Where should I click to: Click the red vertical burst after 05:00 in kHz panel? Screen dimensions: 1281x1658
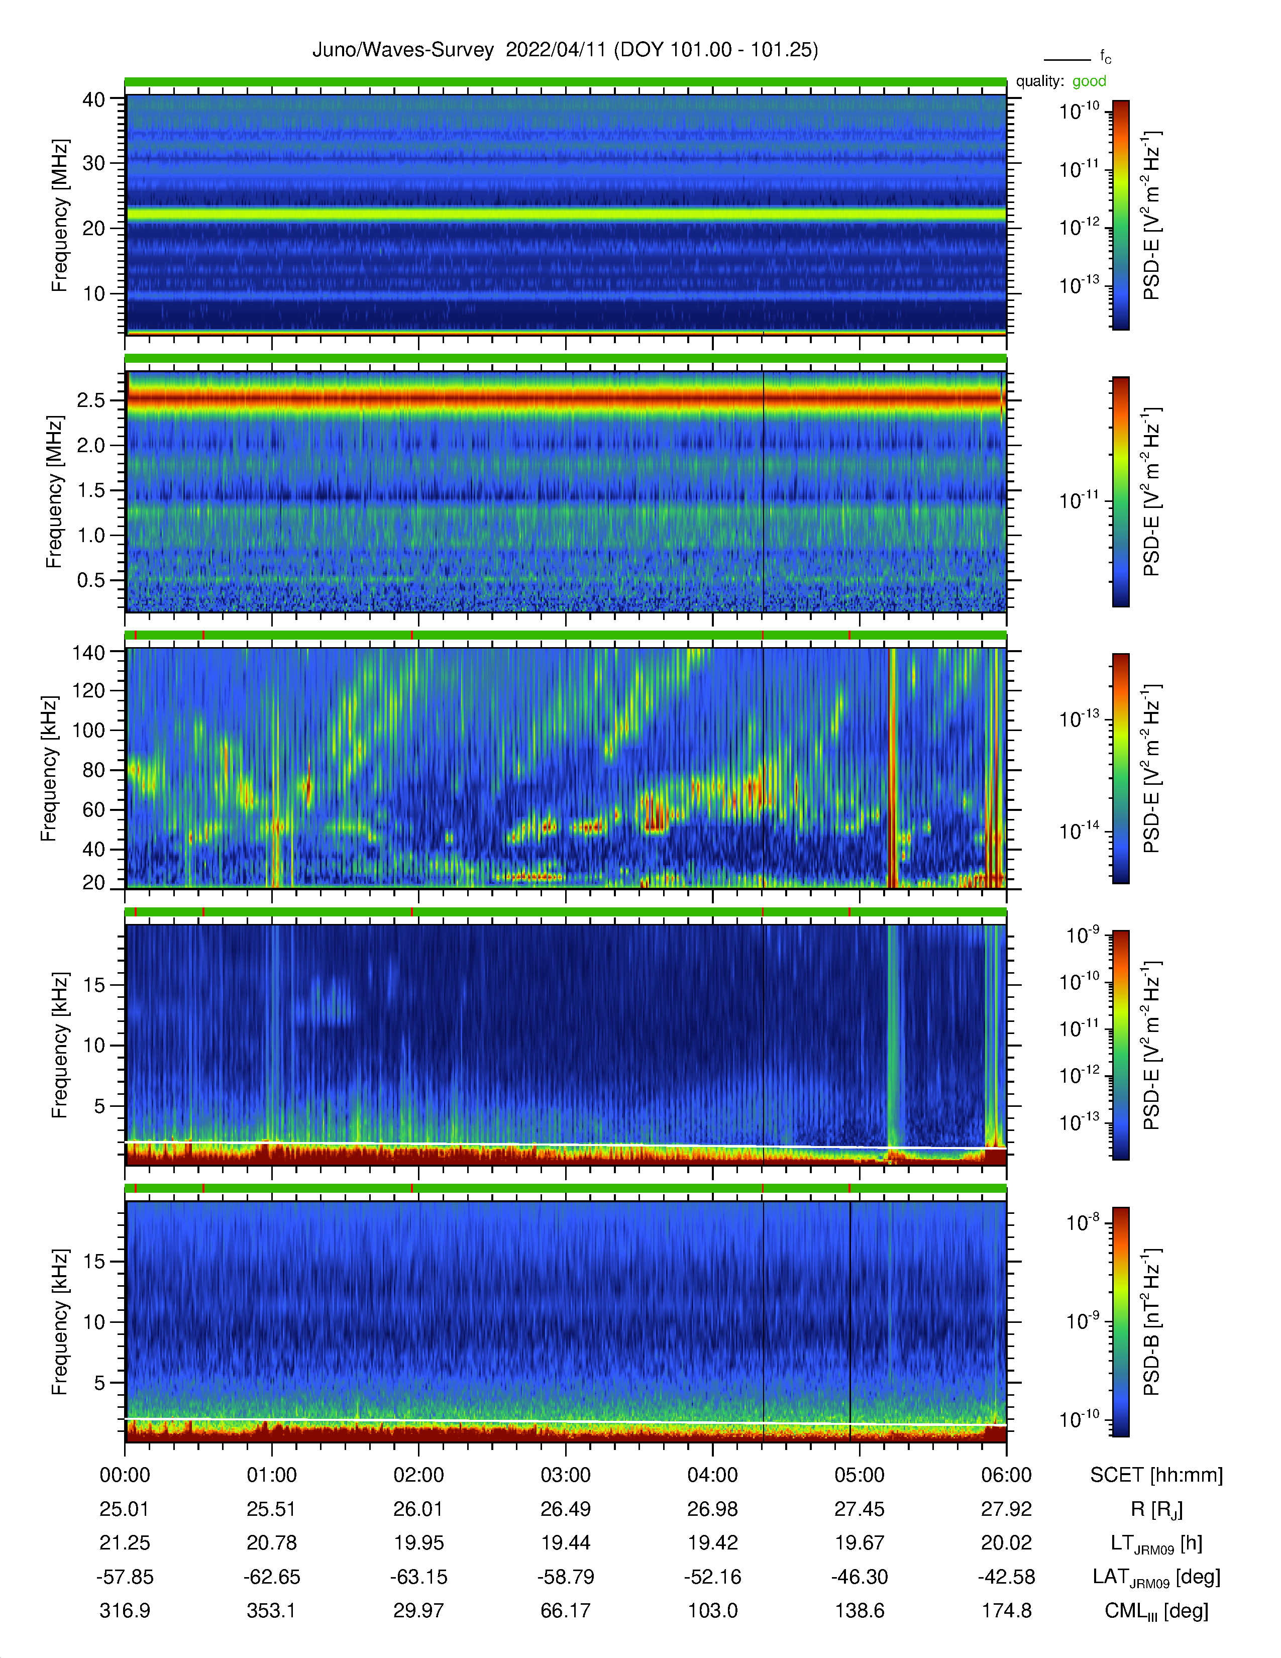(x=893, y=768)
